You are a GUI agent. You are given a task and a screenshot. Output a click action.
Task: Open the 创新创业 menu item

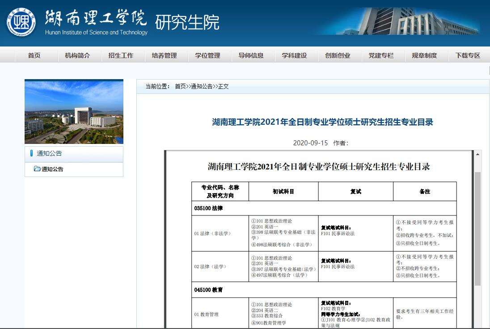point(338,55)
